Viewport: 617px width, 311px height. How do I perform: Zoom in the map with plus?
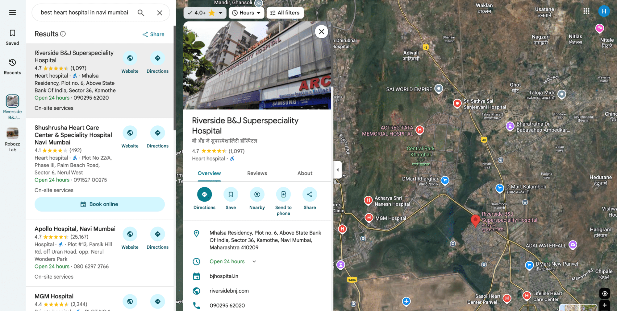point(605,305)
